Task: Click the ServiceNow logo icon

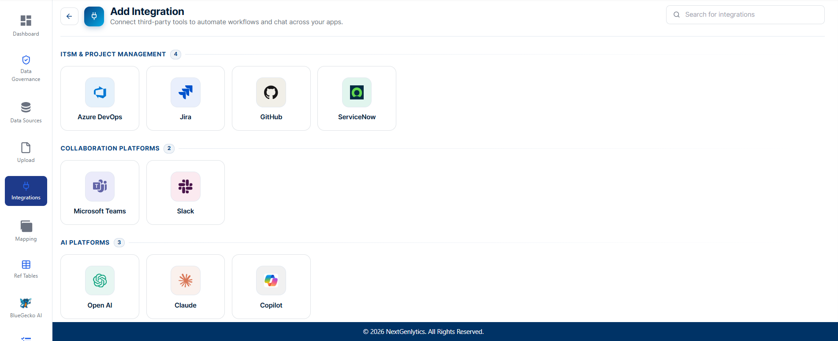Action: (x=357, y=92)
